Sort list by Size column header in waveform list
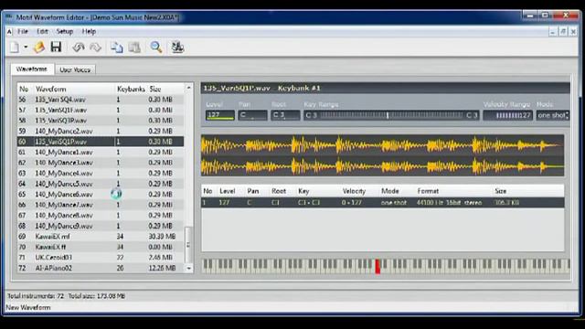This screenshot has height=329, width=585. 155,90
